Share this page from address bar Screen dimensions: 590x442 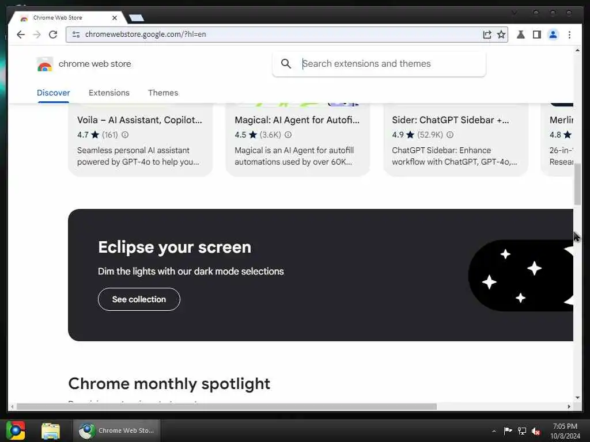(x=487, y=35)
